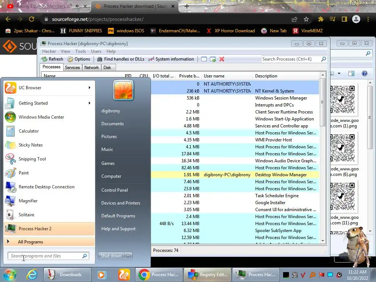The width and height of the screenshot is (376, 282).
Task: Click UC Browser icon on taskbar
Action: click(124, 275)
